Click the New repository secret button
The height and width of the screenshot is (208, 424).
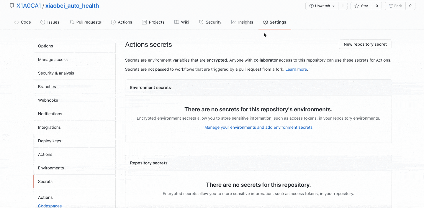point(365,44)
